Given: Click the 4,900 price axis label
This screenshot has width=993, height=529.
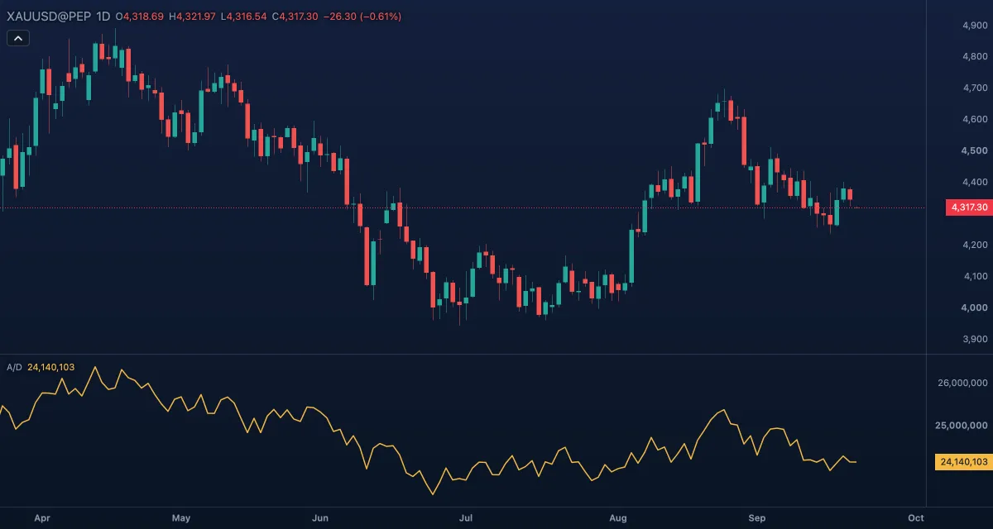Looking at the screenshot, I should click(975, 25).
